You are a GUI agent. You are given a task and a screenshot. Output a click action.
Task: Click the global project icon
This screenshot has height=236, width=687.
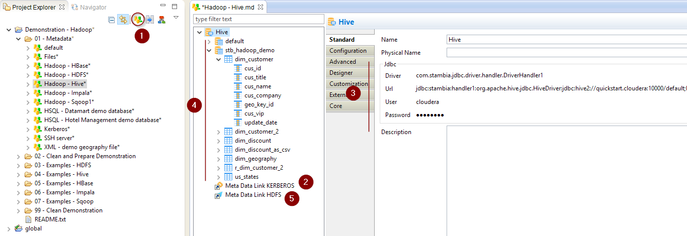click(x=19, y=228)
